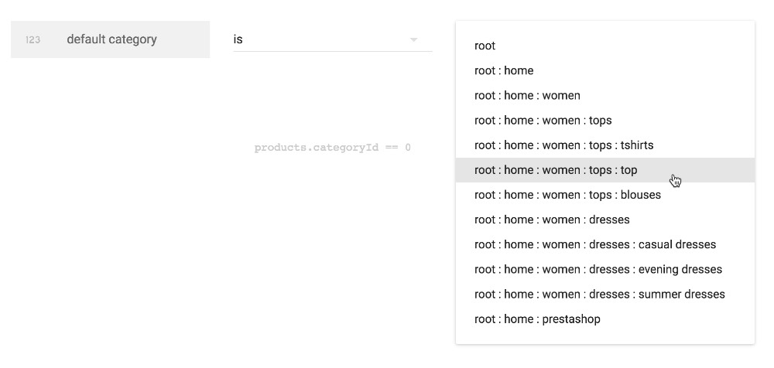Select the default category field label
Viewport: 774px width, 368px height.
[111, 39]
